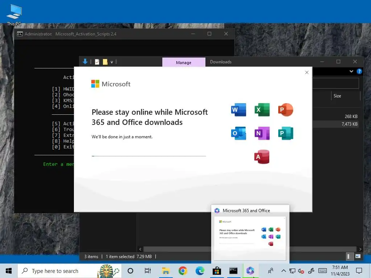Open File Explorer help icon
The width and height of the screenshot is (371, 278).
click(359, 71)
